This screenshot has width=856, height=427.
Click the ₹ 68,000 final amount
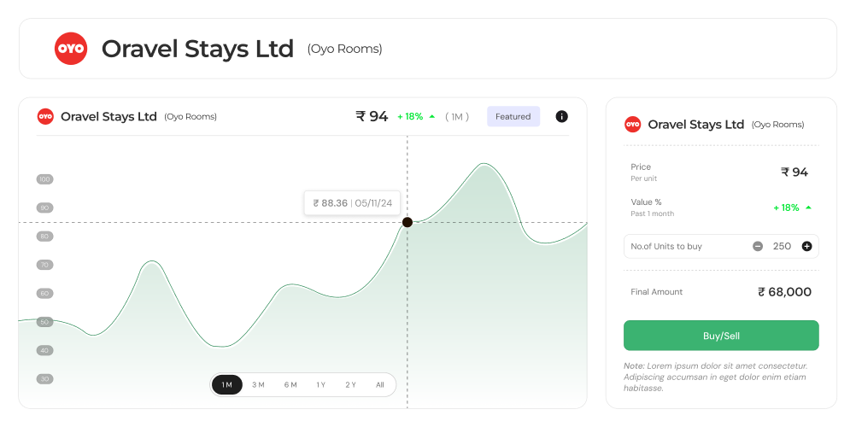tap(784, 291)
